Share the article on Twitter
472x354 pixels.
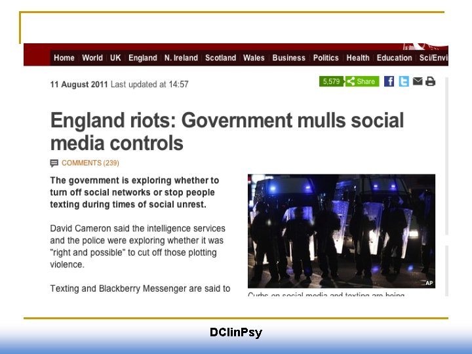pyautogui.click(x=404, y=81)
